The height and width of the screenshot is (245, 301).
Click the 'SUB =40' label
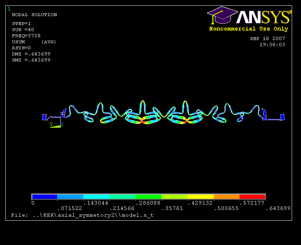coord(23,30)
